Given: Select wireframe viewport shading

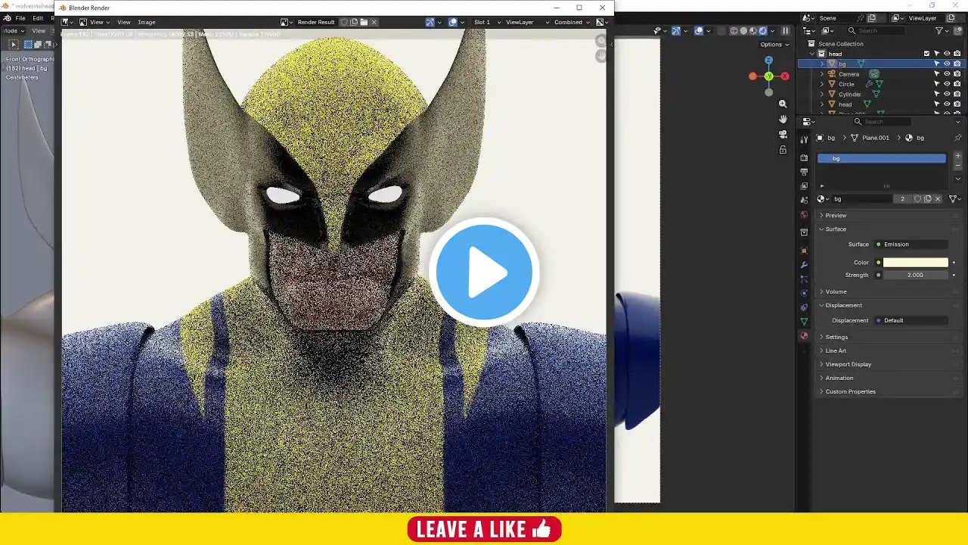Looking at the screenshot, I should [x=734, y=31].
